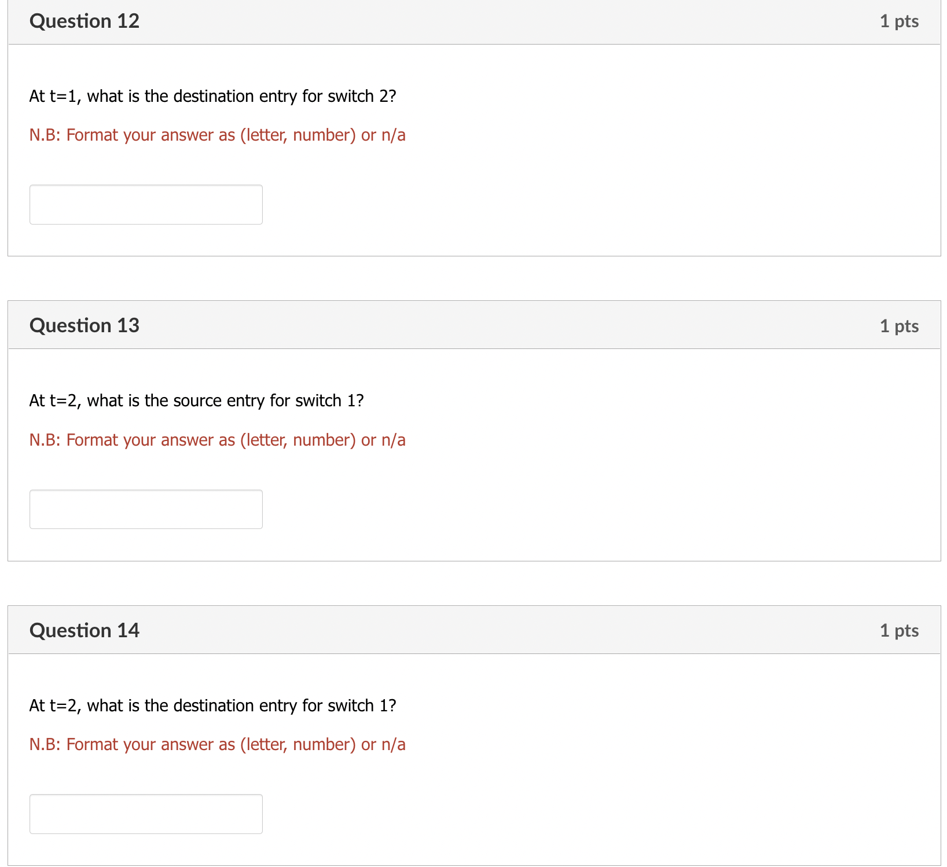
Task: Click the source entry question for switch 1
Action: pos(197,401)
